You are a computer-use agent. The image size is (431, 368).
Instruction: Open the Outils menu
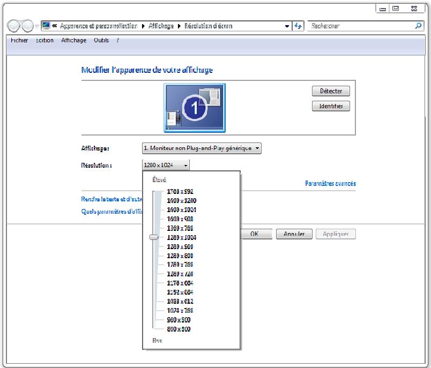101,40
